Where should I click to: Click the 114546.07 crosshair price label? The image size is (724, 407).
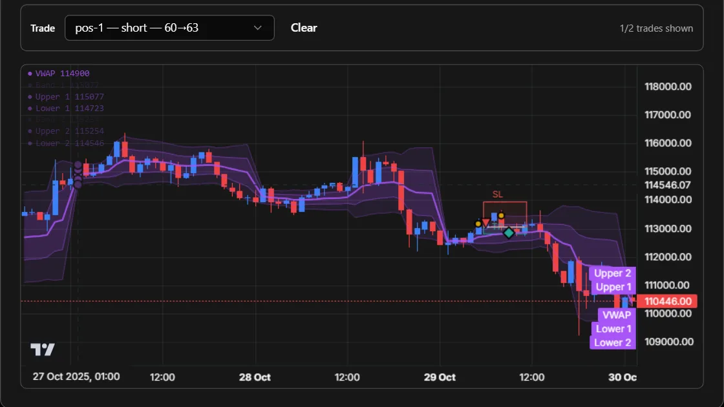pos(668,185)
